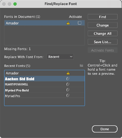Click the Find button
This screenshot has width=122, height=138.
[x=102, y=17]
